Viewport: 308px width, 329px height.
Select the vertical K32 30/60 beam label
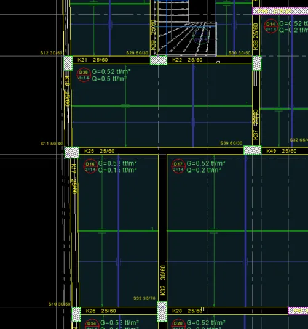[x=163, y=280]
